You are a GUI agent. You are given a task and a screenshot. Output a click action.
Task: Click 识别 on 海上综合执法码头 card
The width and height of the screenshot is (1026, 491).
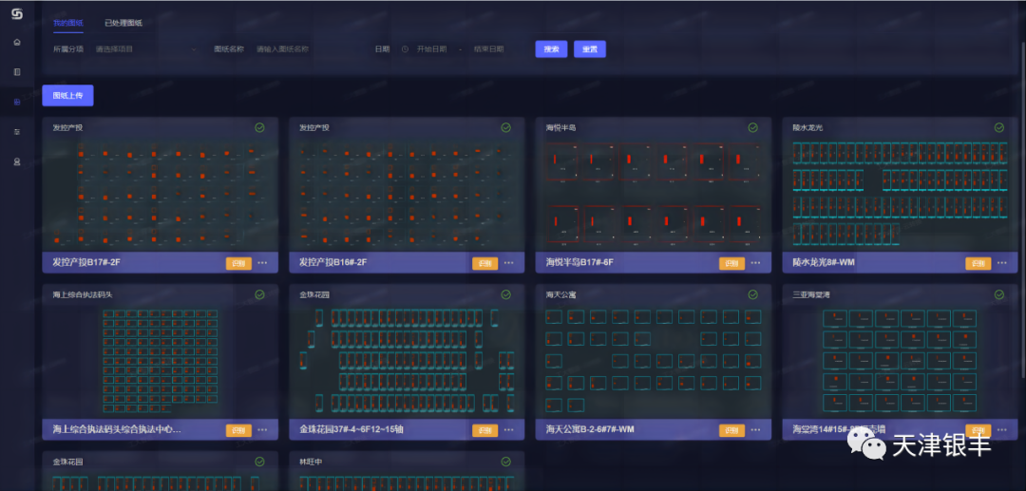[x=238, y=430]
